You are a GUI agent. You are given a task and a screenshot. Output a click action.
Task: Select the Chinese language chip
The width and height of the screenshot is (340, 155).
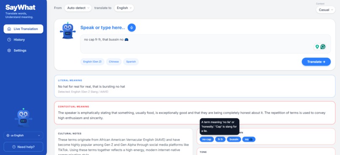pos(114,62)
